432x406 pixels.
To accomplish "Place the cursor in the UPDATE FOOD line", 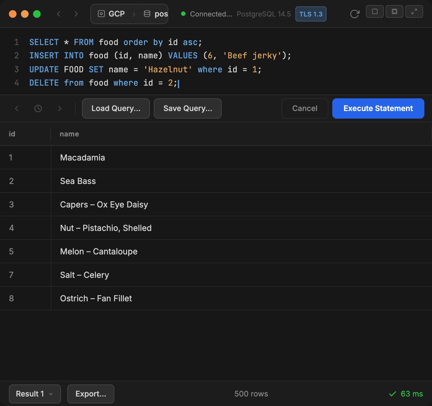I will tap(145, 69).
